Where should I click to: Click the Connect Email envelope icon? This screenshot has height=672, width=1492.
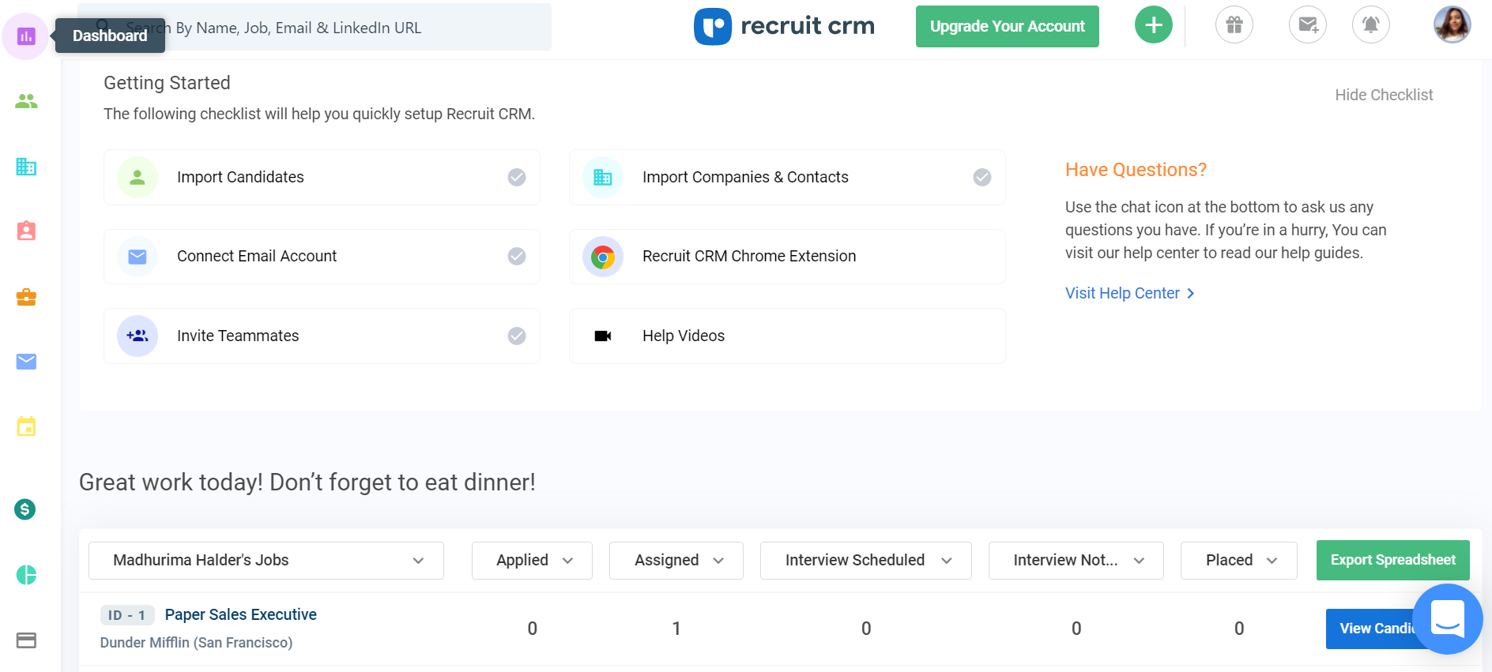point(138,257)
